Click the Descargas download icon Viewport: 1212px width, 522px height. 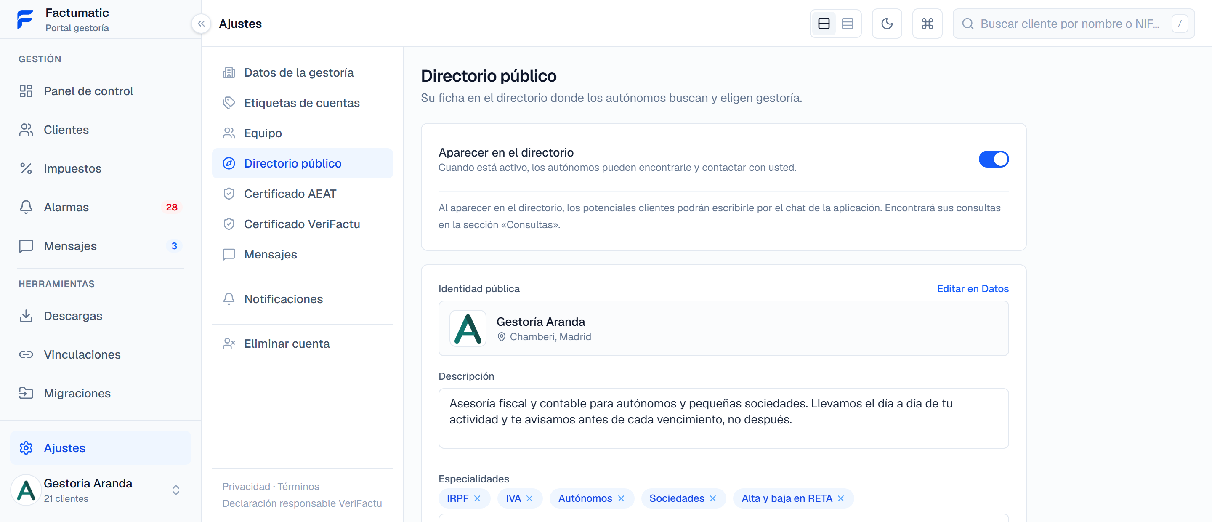tap(26, 316)
